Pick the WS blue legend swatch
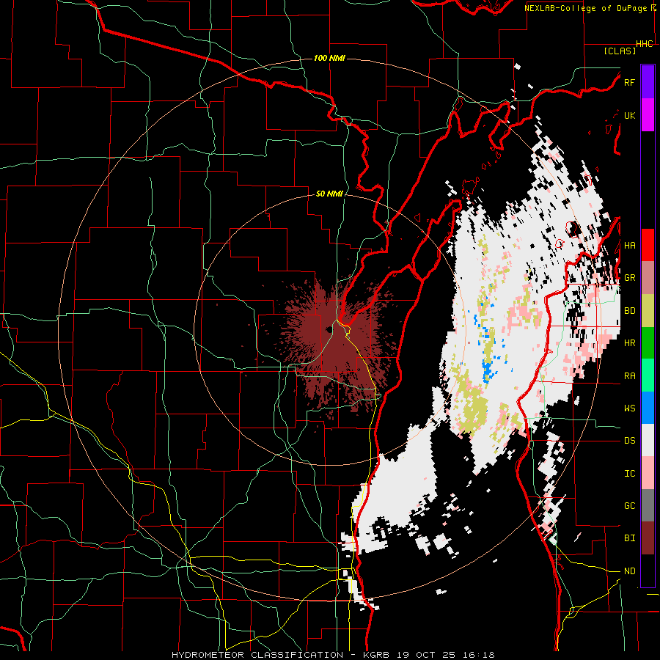Image resolution: width=660 pixels, height=660 pixels. [648, 408]
